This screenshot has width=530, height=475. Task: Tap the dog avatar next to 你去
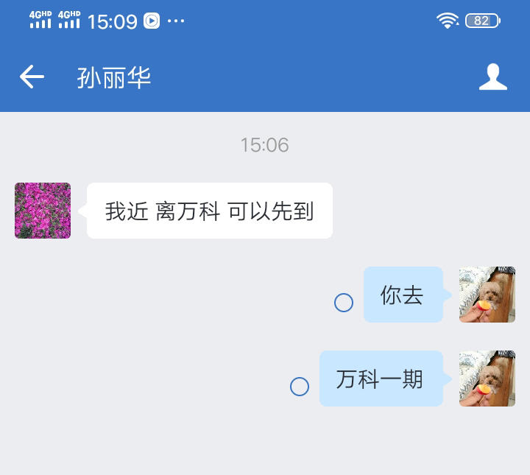[487, 295]
